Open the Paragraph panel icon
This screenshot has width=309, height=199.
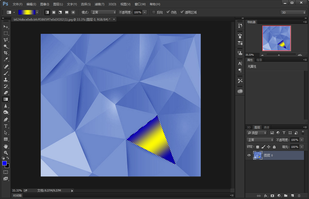[x=240, y=70]
